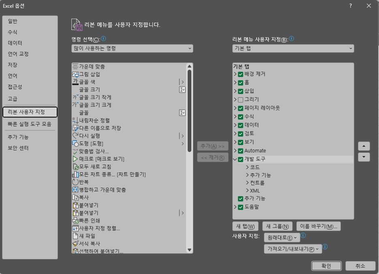The height and width of the screenshot is (274, 379).
Task: Select the 복사 icon
Action: 75,197
